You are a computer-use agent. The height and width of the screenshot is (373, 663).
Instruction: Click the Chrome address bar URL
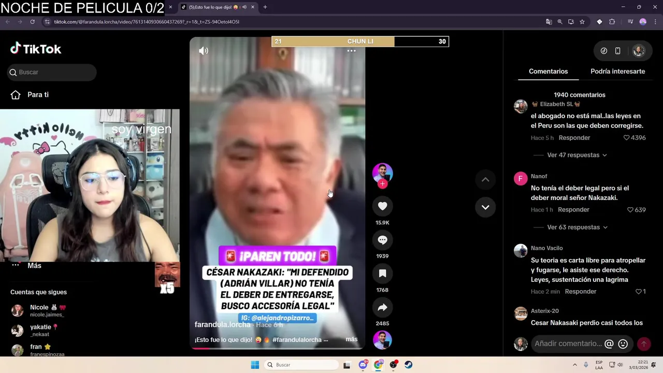click(147, 22)
